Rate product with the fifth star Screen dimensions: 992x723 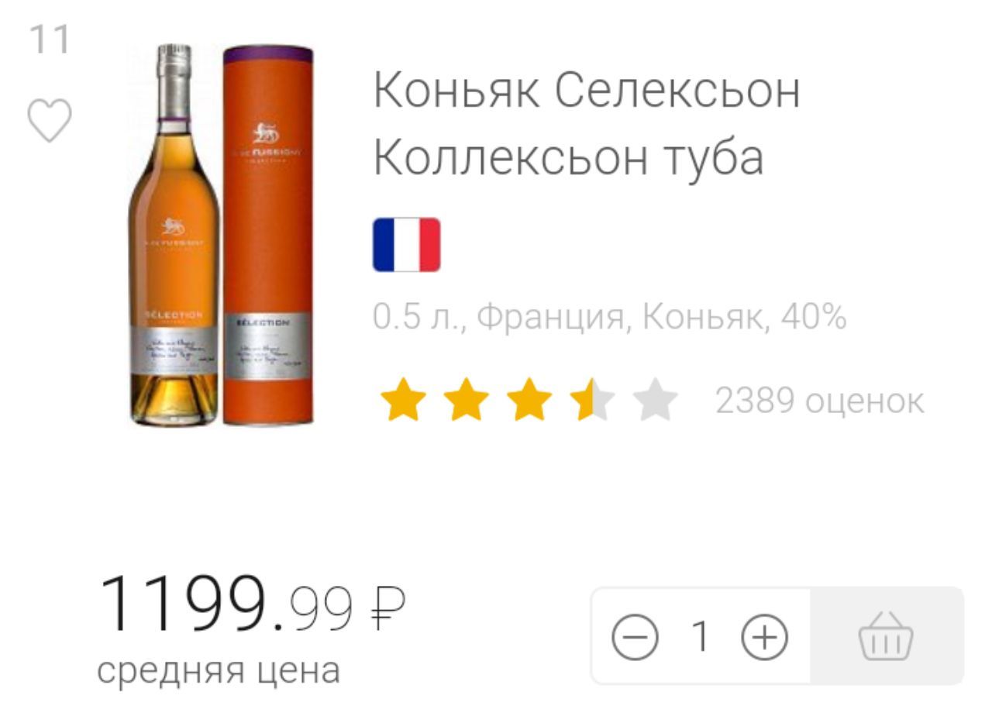tap(656, 401)
